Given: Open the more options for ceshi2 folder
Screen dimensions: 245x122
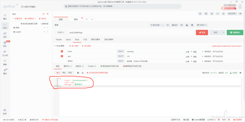Looking at the screenshot, I should 44,32.
